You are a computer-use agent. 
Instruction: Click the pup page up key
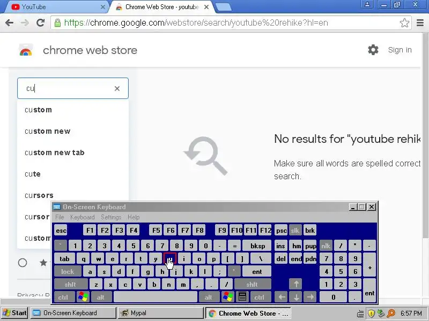tap(310, 246)
